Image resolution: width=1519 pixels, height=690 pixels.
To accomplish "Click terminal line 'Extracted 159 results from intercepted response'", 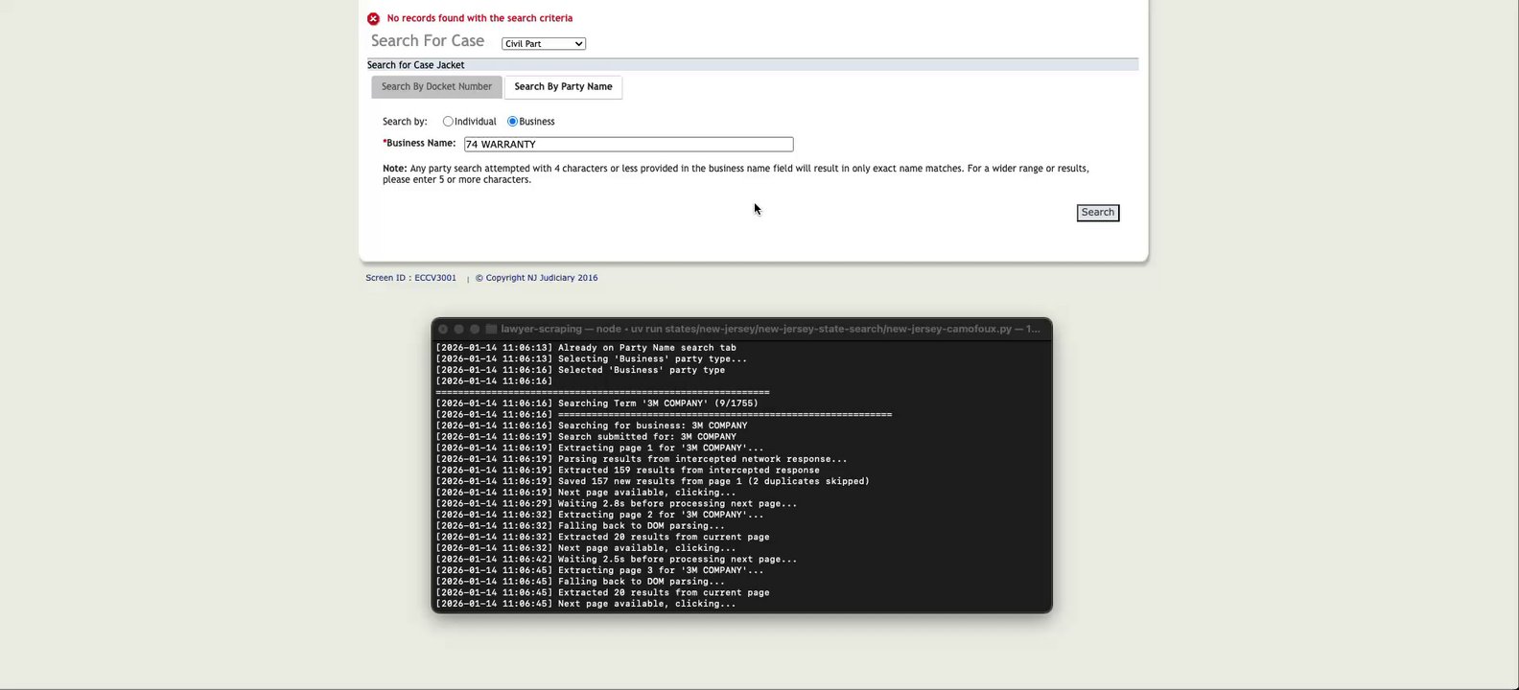I will click(x=627, y=471).
